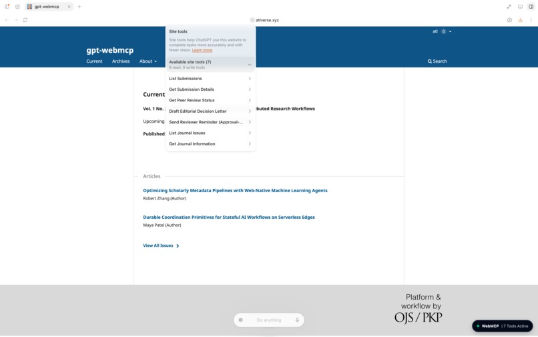Viewport: 538px width, 337px height.
Task: Open the Current navigation item
Action: pyautogui.click(x=94, y=61)
